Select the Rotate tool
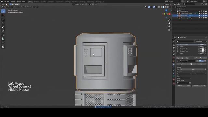The image size is (208, 117). 3,23
